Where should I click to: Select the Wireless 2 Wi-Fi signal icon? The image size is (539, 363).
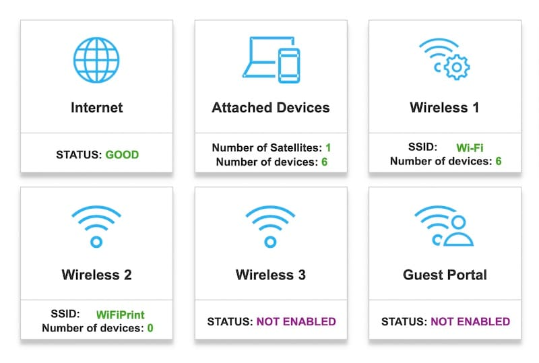coord(96,226)
